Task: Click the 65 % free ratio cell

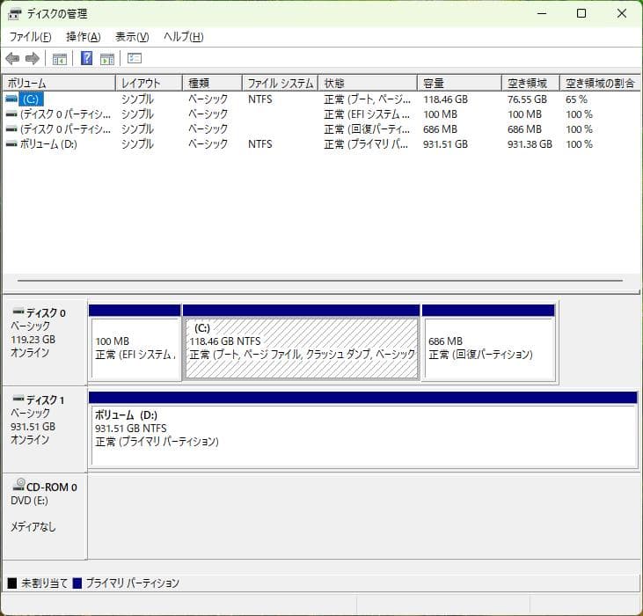Action: (576, 99)
